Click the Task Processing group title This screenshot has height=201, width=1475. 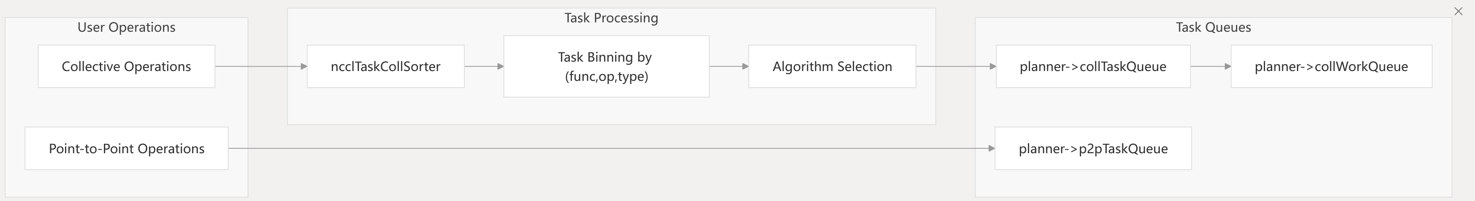[611, 18]
